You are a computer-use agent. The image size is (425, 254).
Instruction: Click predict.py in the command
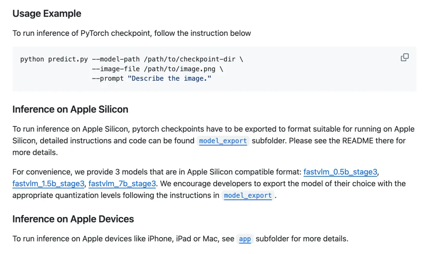tap(68, 59)
